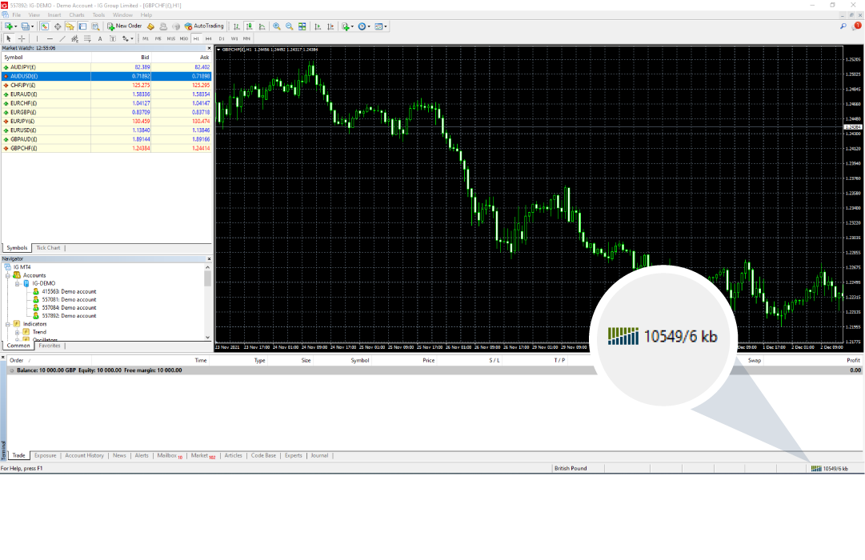The height and width of the screenshot is (560, 865).
Task: Click the connection status 10549/6 kb indicator
Action: click(x=830, y=469)
